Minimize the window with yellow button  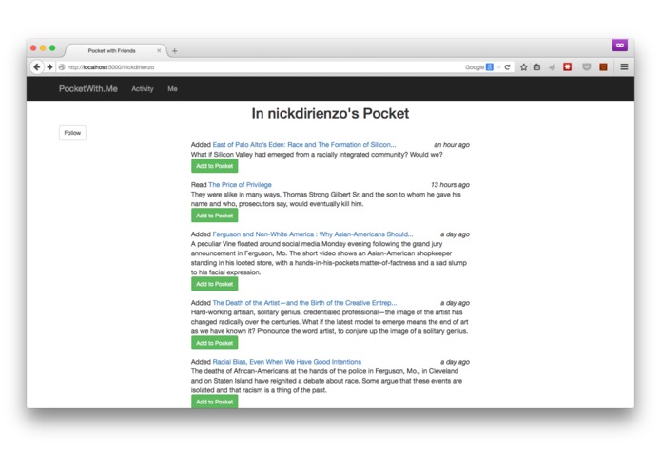(x=43, y=48)
